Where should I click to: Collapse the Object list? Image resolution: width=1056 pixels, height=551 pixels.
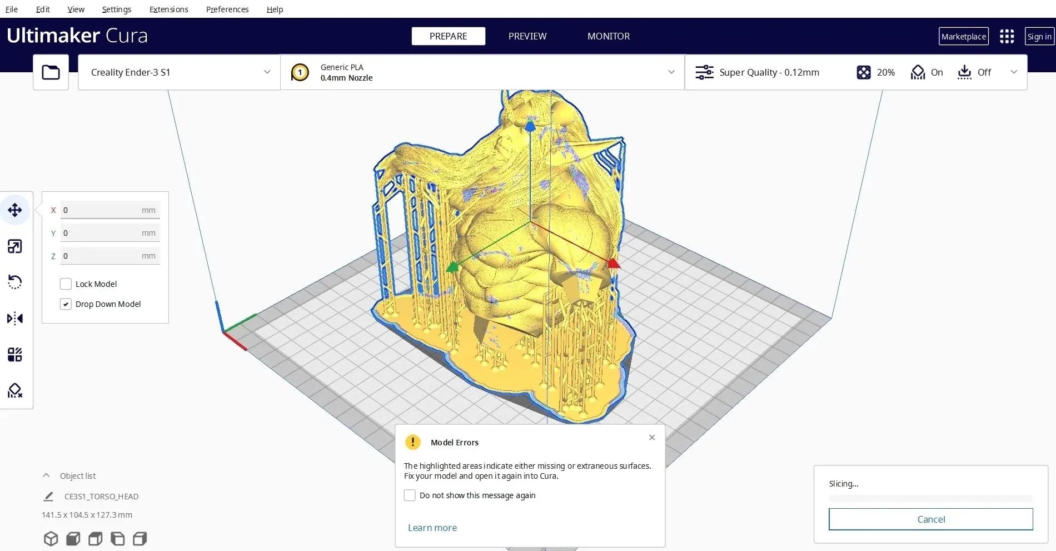46,475
